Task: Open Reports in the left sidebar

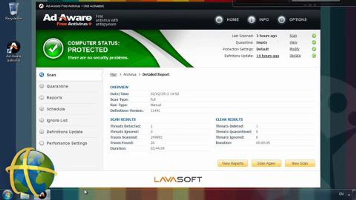Action: [x=70, y=98]
